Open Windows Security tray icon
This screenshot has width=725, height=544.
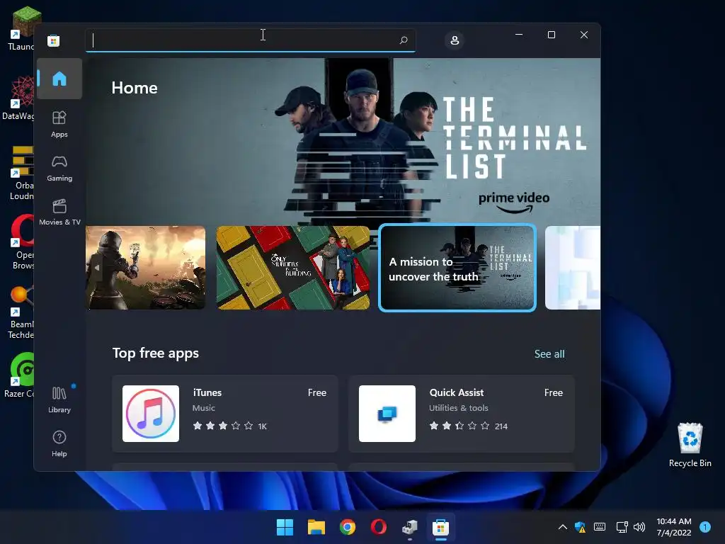581,527
